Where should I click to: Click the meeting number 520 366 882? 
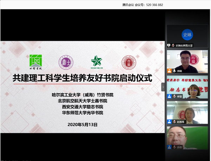point(155,5)
